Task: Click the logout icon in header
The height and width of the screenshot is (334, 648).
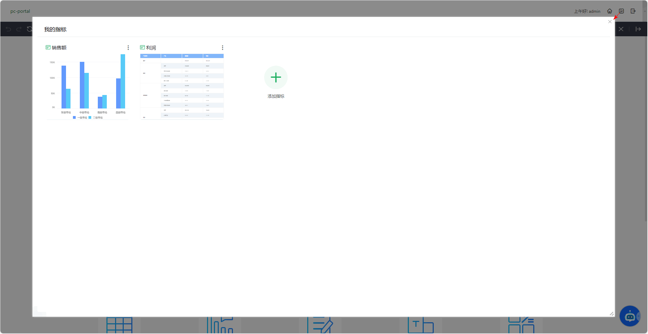Action: click(633, 11)
